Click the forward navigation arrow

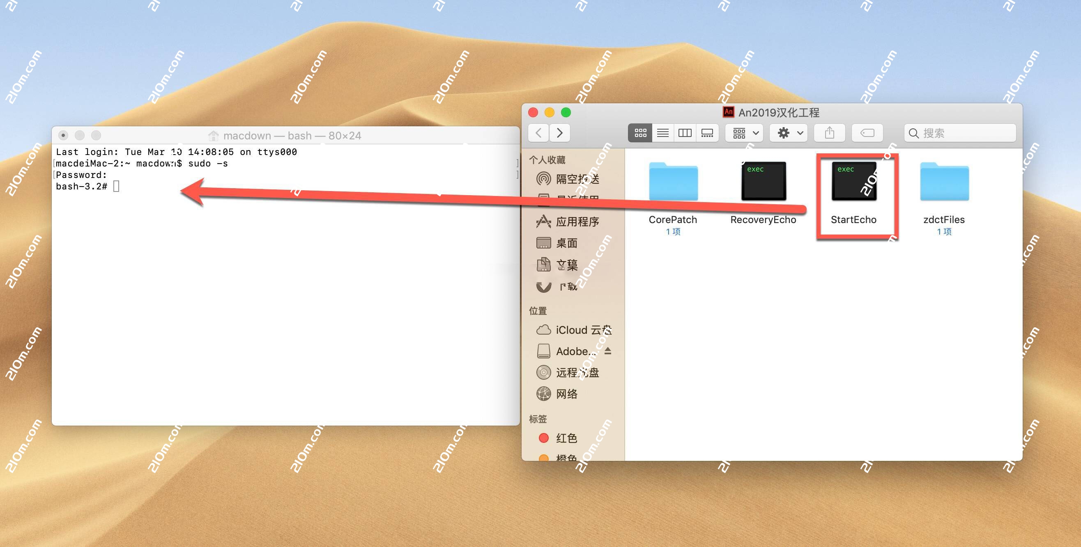[x=559, y=133]
